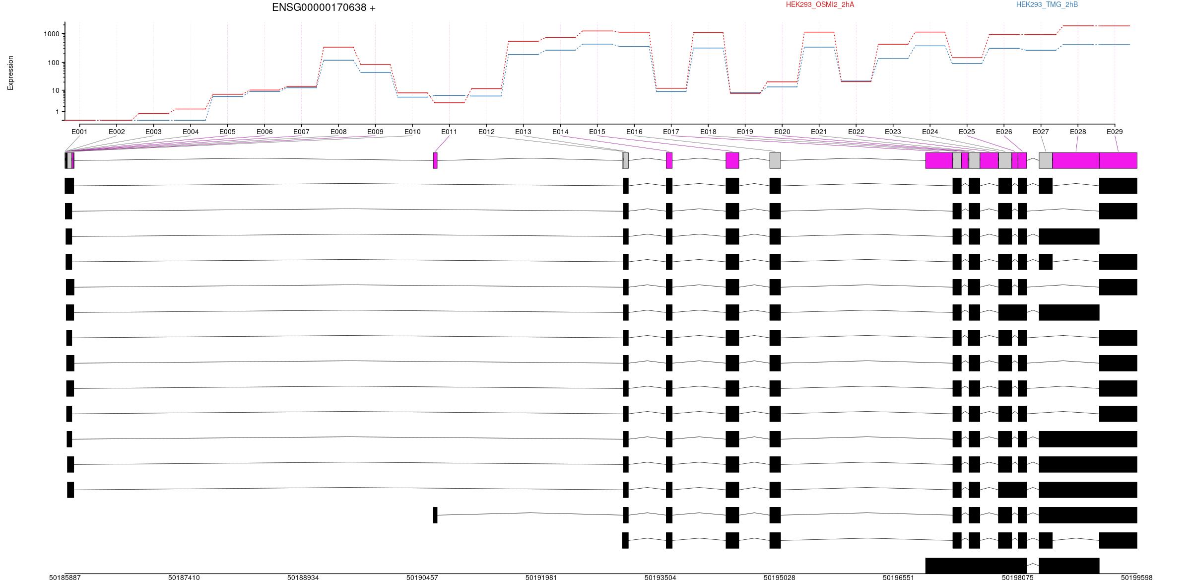Click the E024 exon label
The width and height of the screenshot is (1191, 586).
[x=930, y=132]
